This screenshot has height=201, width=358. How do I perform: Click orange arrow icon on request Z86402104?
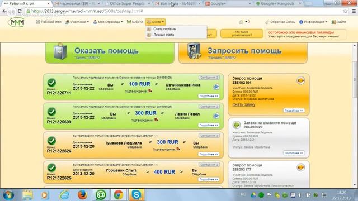pos(301,80)
